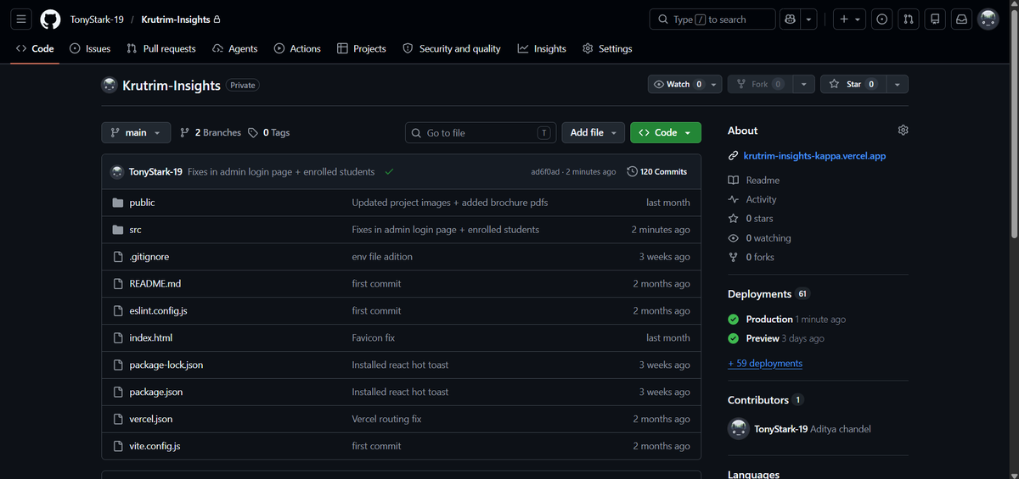Viewport: 1019px width, 479px height.
Task: Open issues icon in top header
Action: pos(882,19)
